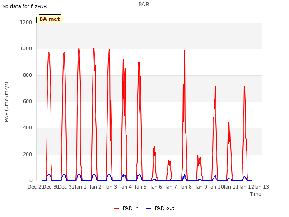Click the 1000 y-axis tick label
Image resolution: width=289 pixels, height=217 pixels.
tap(26, 49)
